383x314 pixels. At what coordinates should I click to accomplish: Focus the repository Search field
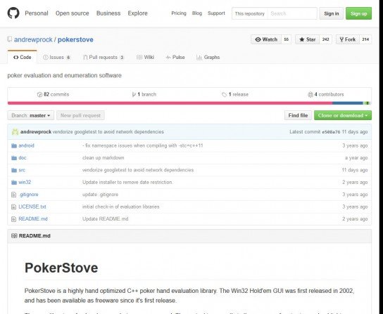(x=292, y=13)
